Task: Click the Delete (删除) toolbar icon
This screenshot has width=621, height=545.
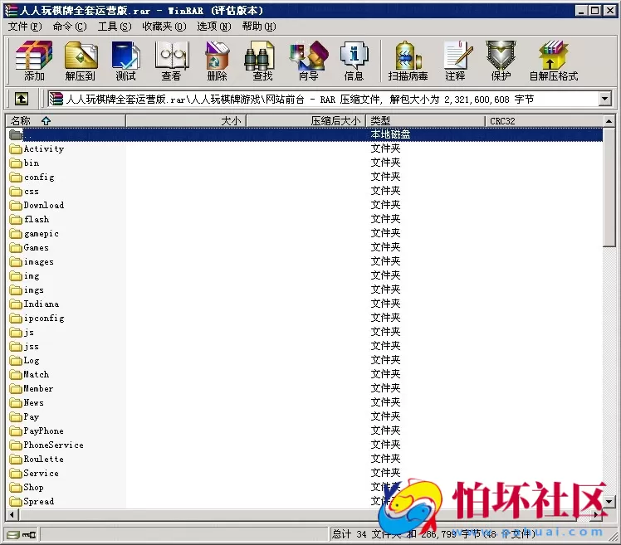Action: [217, 61]
